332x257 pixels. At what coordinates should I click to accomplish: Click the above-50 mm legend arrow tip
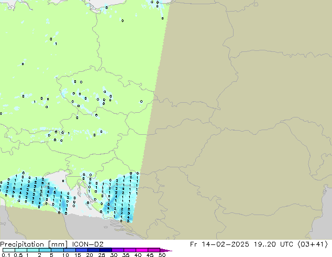point(166,250)
